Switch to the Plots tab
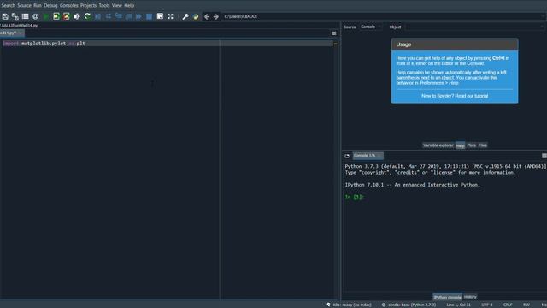Viewport: 547px width, 308px height. coord(471,145)
